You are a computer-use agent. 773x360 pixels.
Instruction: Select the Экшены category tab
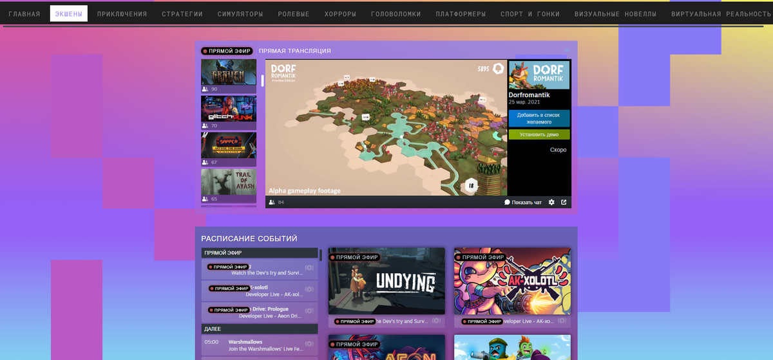click(69, 14)
